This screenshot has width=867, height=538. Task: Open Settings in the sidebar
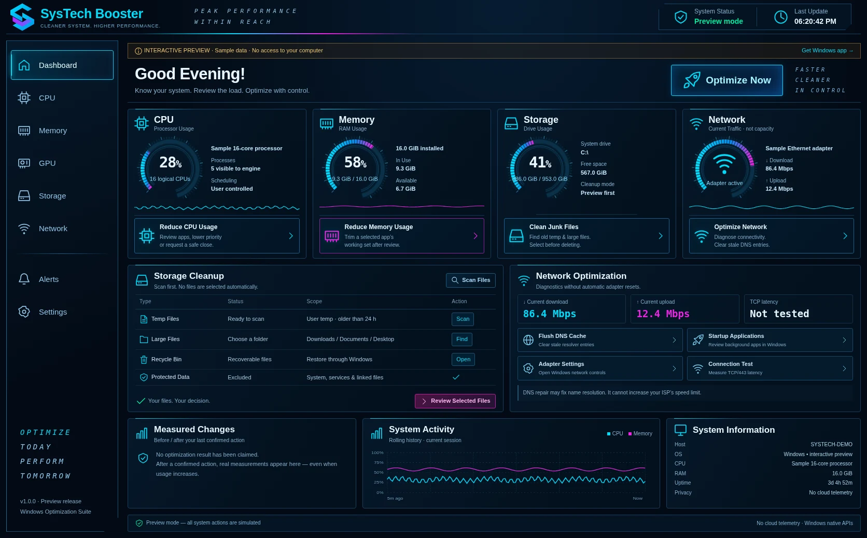click(x=62, y=312)
